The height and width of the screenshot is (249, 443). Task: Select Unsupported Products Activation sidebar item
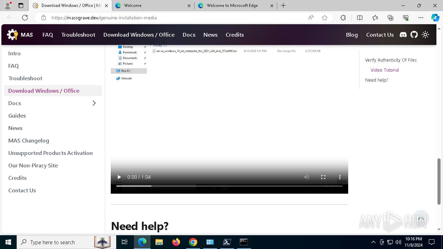click(x=53, y=153)
